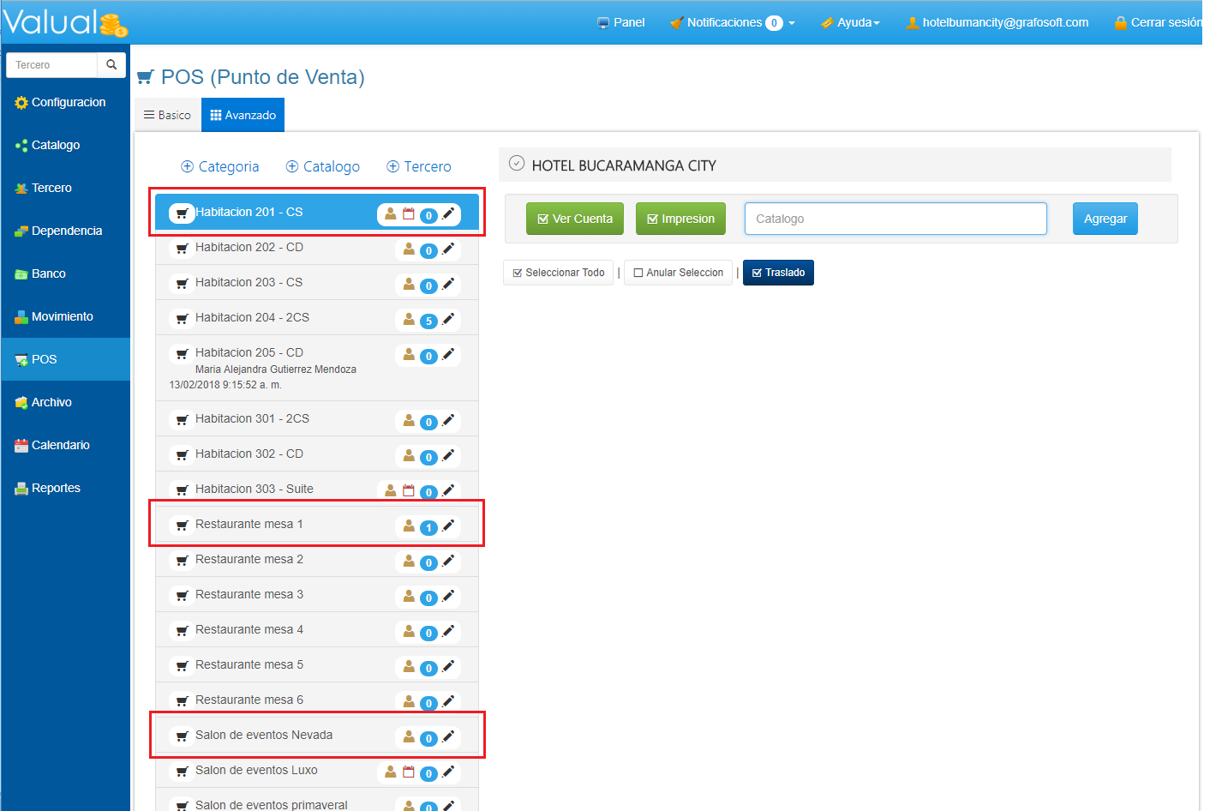The height and width of the screenshot is (811, 1210).
Task: Click the Ver Cuenta button
Action: click(575, 219)
